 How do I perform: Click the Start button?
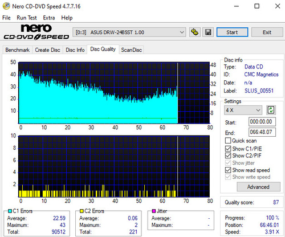coord(232,32)
